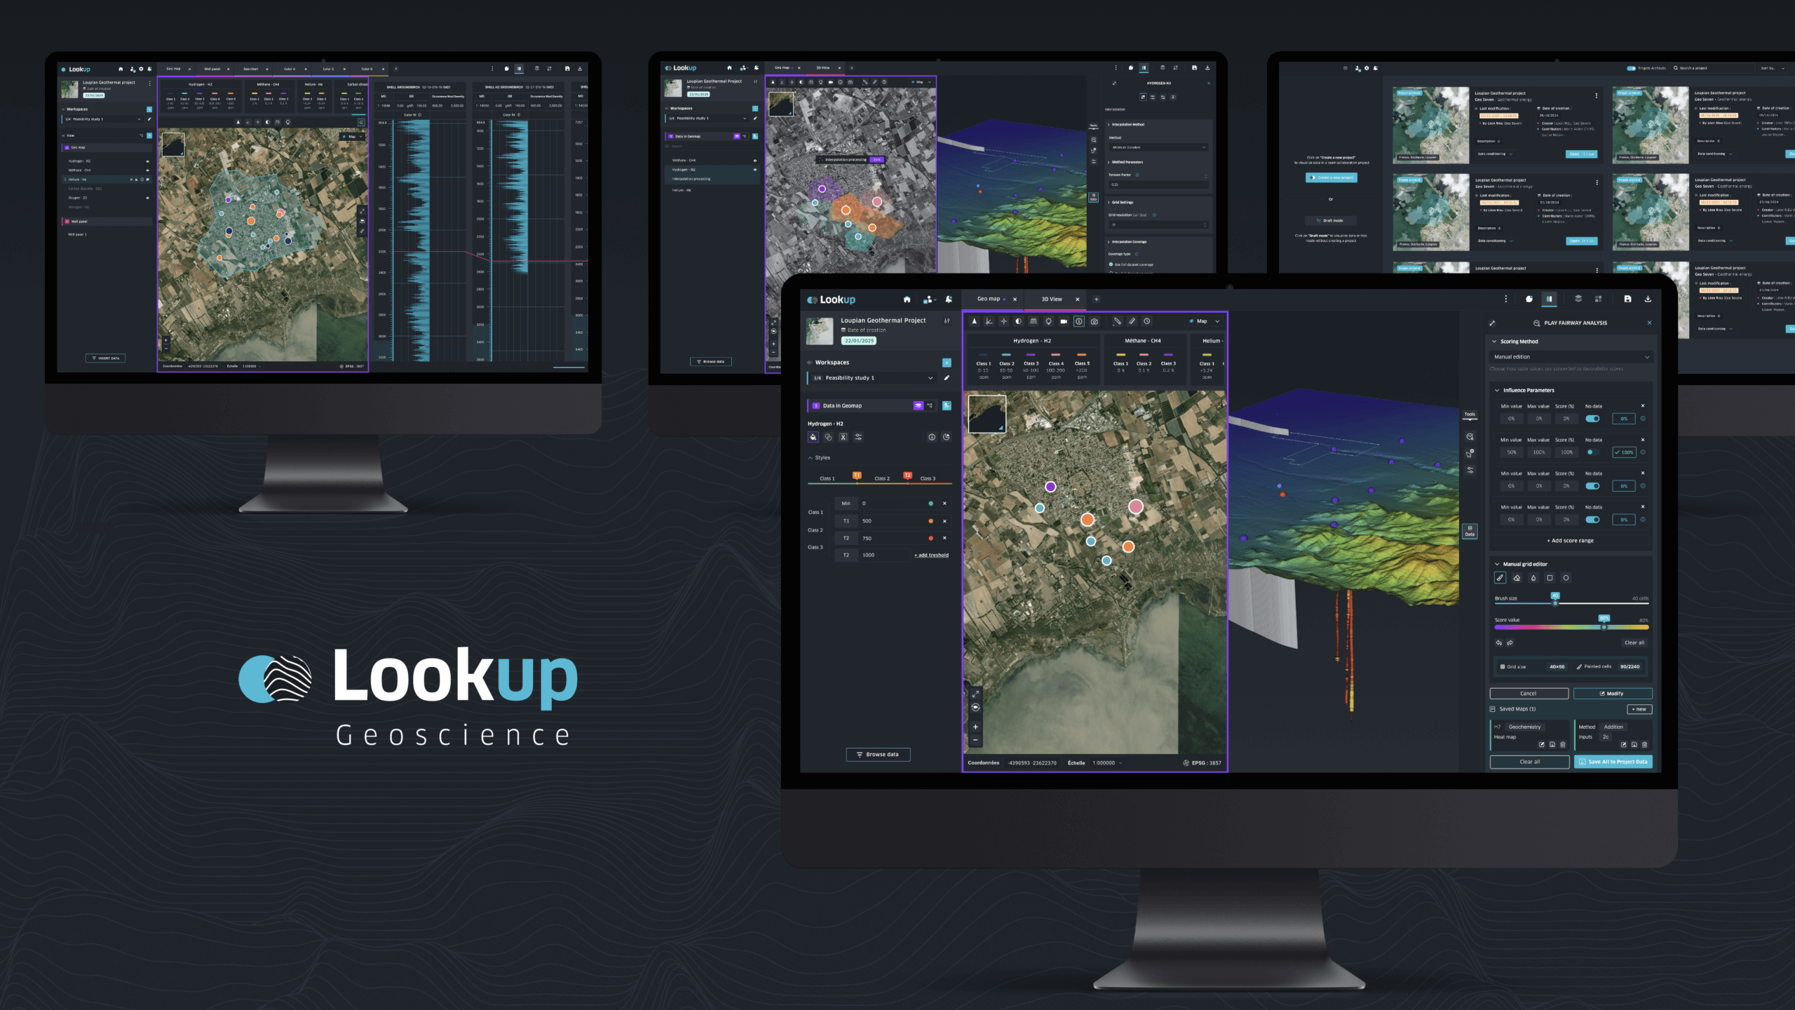Viewport: 1795px width, 1010px height.
Task: Toggle No data switch in second influence parameter row
Action: pos(1592,452)
